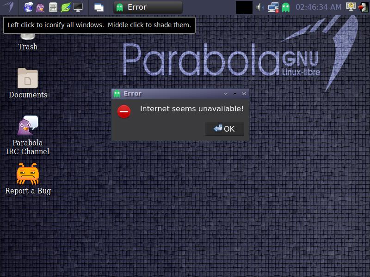
Task: Launch the web browser from the panel
Action: click(x=28, y=7)
